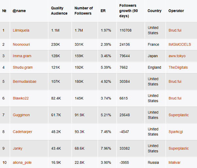Click the Guggimon name link
Viewport: 197px width, 168px height.
point(21,115)
